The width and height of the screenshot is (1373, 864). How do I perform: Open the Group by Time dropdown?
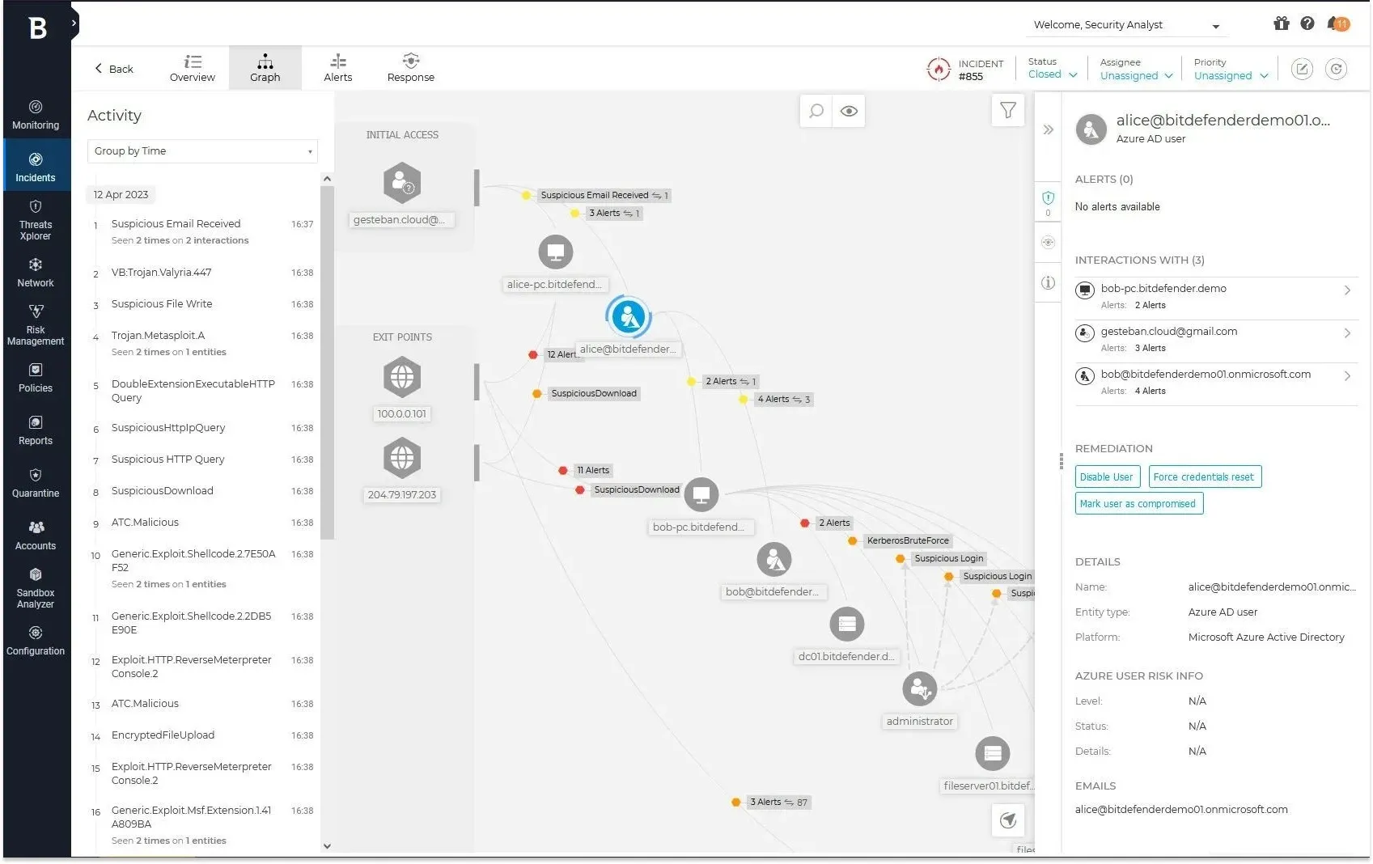click(x=202, y=151)
